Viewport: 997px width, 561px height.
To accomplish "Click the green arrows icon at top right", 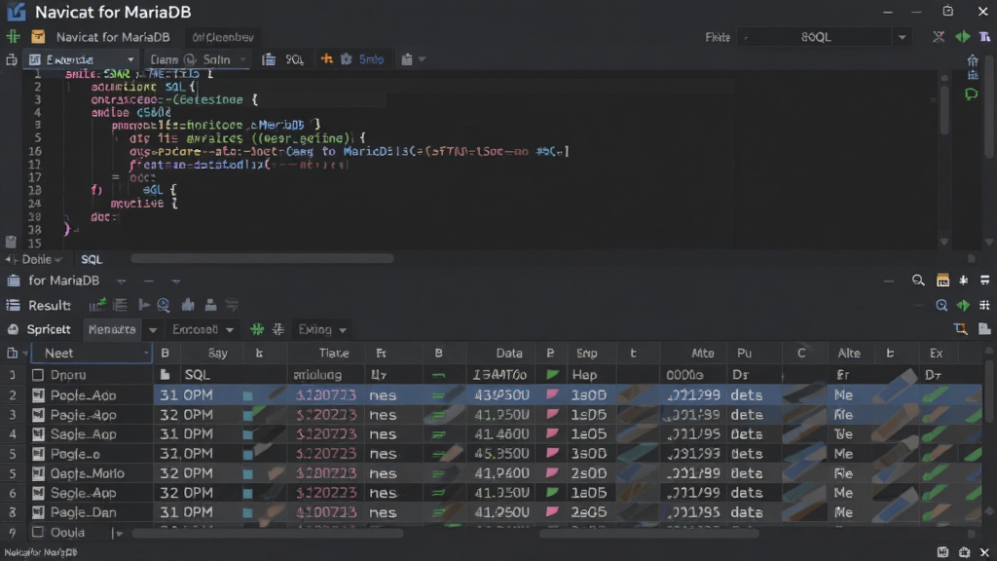I will click(963, 37).
